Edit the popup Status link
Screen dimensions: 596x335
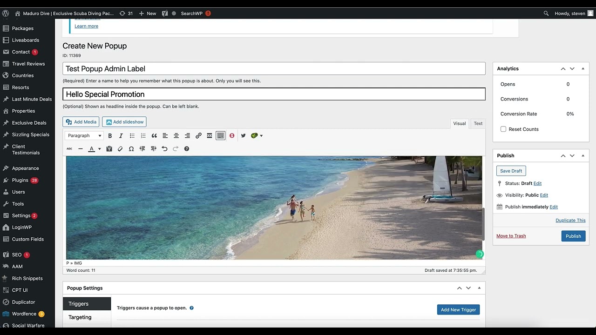(537, 183)
